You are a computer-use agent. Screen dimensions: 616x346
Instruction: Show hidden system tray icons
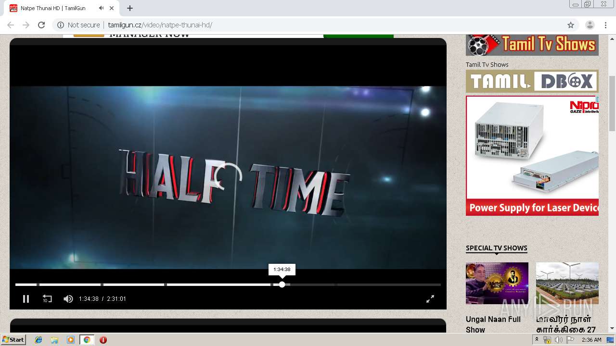click(x=537, y=340)
